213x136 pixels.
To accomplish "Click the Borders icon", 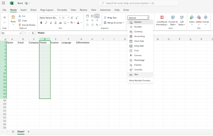I will [65, 23].
